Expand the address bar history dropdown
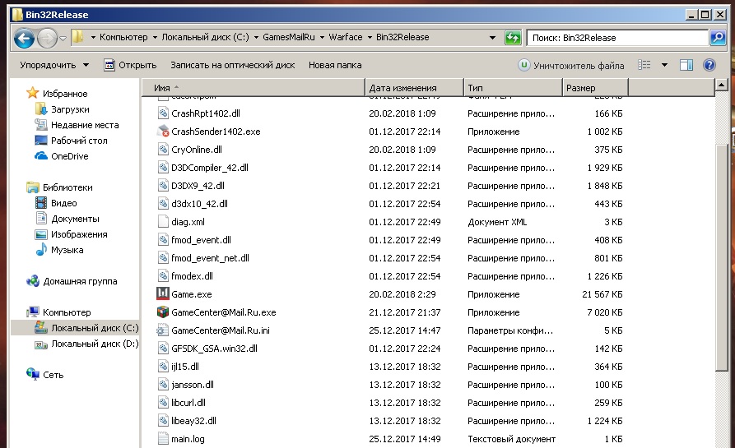This screenshot has width=735, height=448. coord(492,38)
